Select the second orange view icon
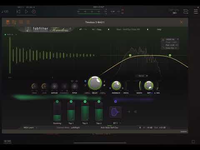The width and height of the screenshot is (200, 150). point(14,22)
